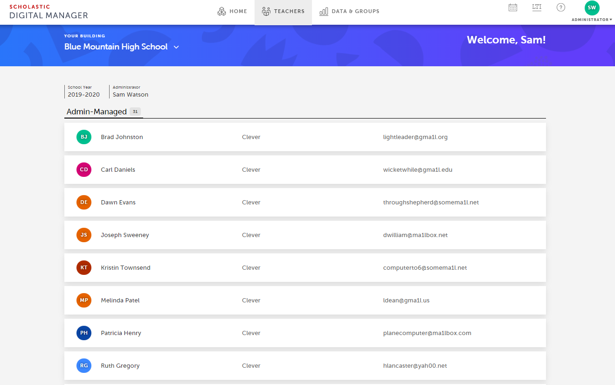Open the LTI settings icon
This screenshot has width=615, height=385.
click(537, 7)
